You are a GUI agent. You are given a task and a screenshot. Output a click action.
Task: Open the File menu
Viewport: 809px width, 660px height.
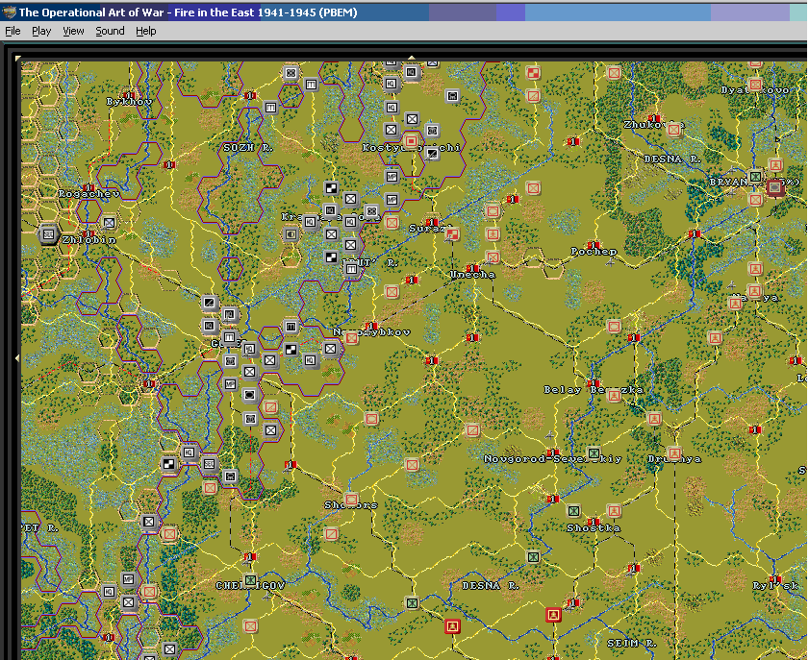(13, 31)
